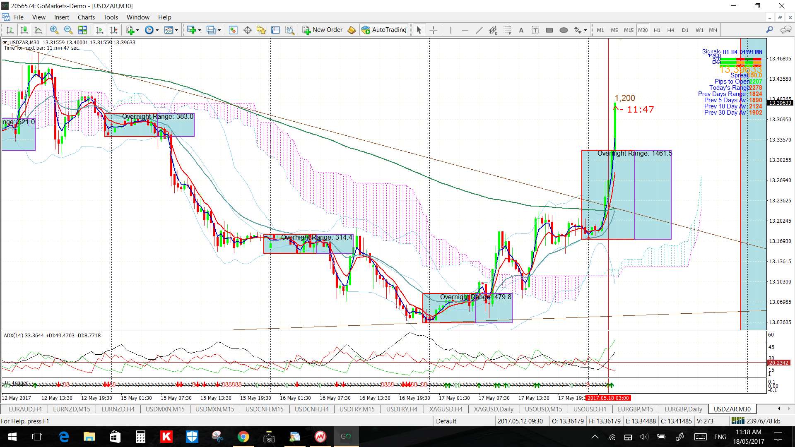795x447 pixels.
Task: Click New Order button
Action: 323,30
